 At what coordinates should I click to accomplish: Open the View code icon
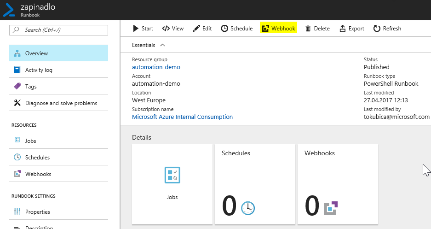(x=166, y=29)
